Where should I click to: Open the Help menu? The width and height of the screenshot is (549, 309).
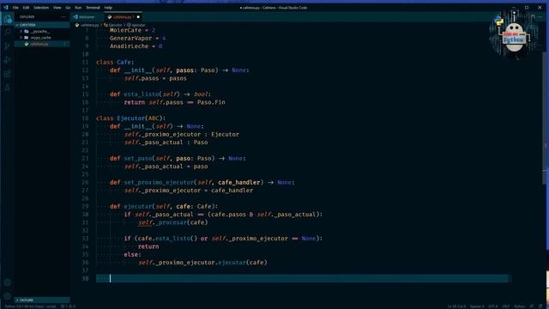coord(108,8)
